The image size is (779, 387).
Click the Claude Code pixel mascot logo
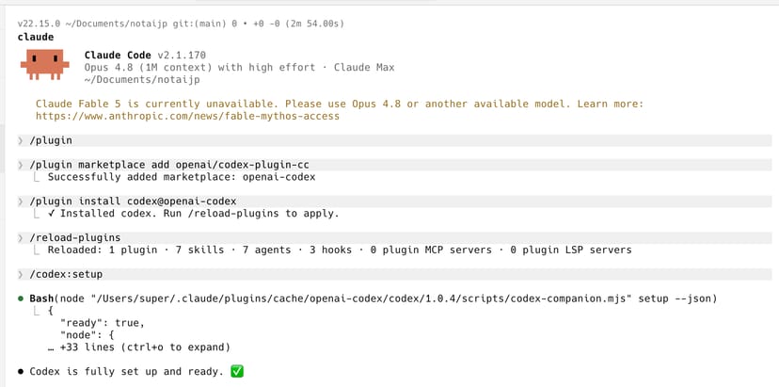click(45, 65)
